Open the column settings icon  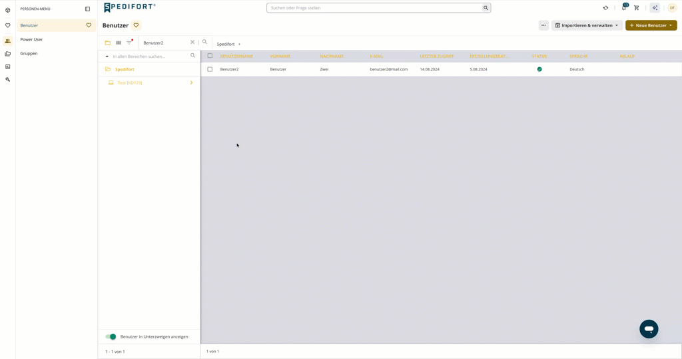[119, 43]
